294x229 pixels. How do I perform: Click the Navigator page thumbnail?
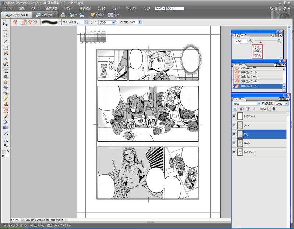[x=257, y=52]
